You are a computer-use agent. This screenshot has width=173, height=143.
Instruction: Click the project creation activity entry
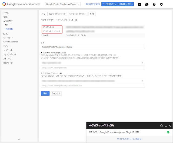[129, 132]
